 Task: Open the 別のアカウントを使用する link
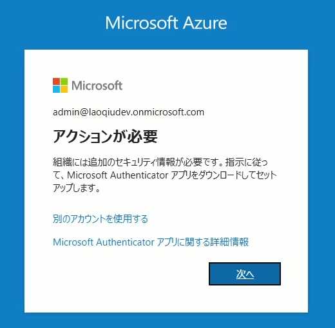tap(100, 219)
